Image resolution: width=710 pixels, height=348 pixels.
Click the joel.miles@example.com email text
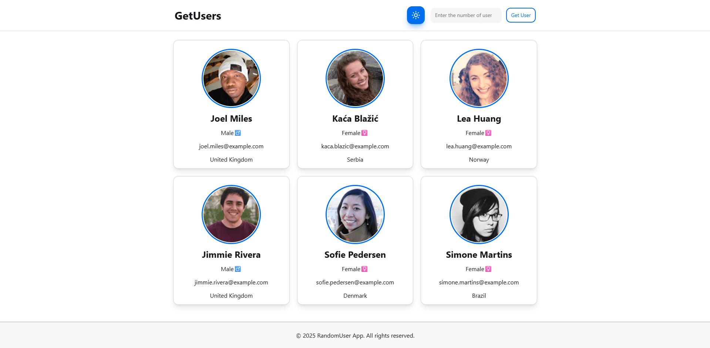(x=231, y=146)
